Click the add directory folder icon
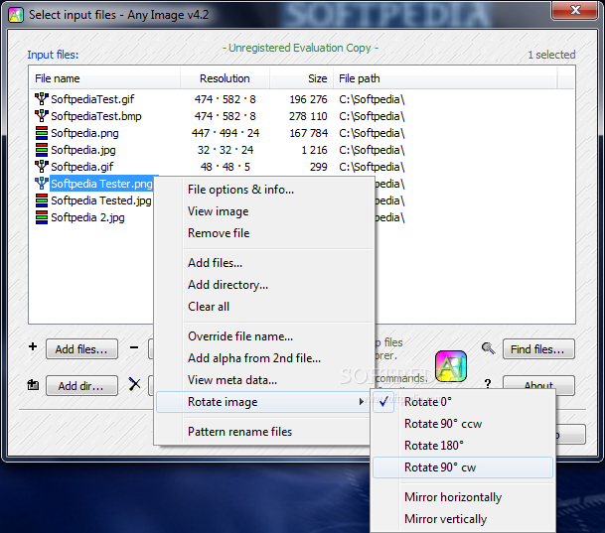This screenshot has height=533, width=605. click(33, 384)
